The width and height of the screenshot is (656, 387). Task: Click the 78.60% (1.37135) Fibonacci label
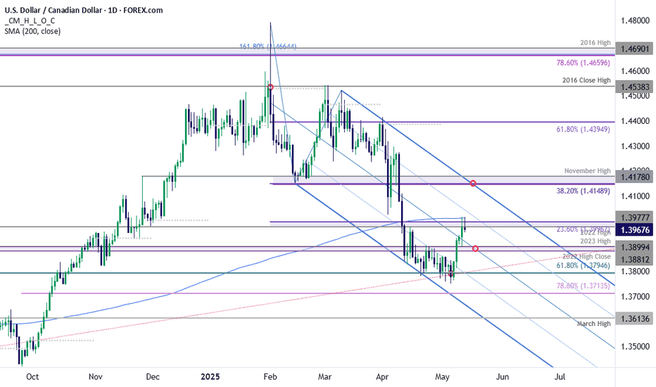tap(584, 286)
